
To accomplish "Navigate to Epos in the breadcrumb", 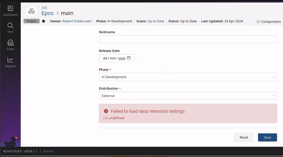I will point(48,13).
